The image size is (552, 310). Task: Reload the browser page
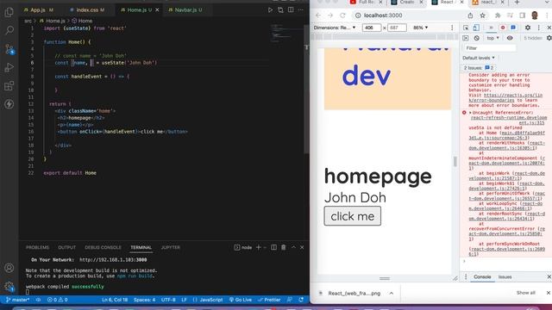(x=342, y=15)
